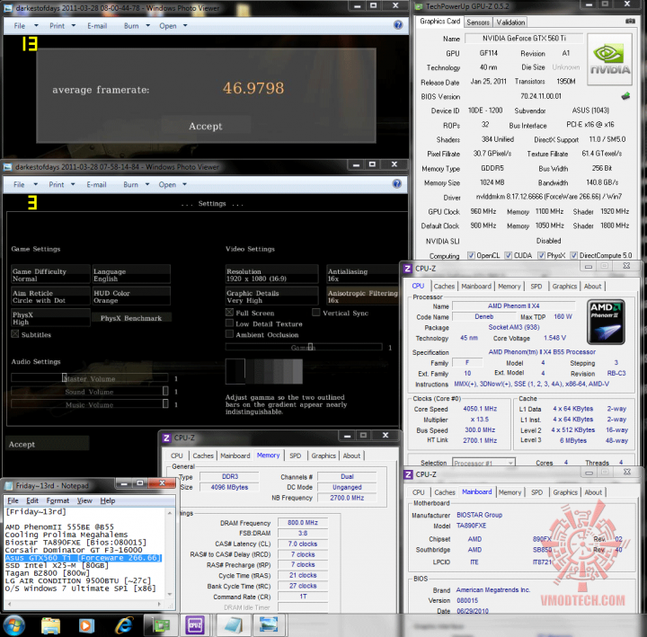Click help icon in lower Photo Viewer window
Viewport: 647px width, 637px height.
pos(397,184)
